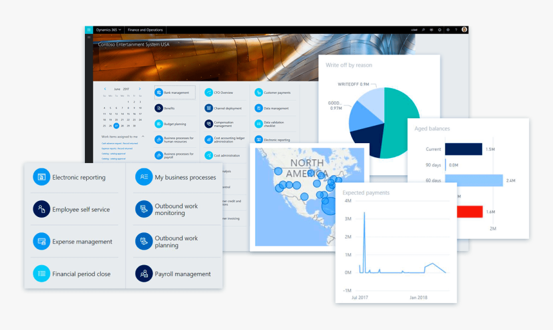Click the USMF company selector
Screen dimensions: 553x330
414,30
